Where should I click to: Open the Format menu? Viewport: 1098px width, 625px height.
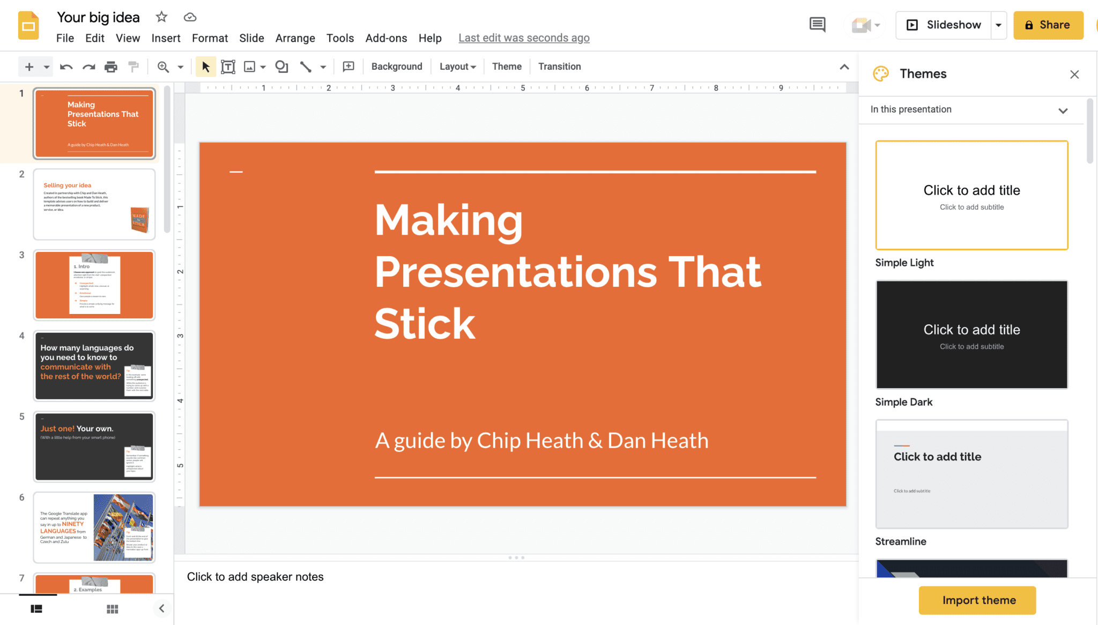pos(210,38)
